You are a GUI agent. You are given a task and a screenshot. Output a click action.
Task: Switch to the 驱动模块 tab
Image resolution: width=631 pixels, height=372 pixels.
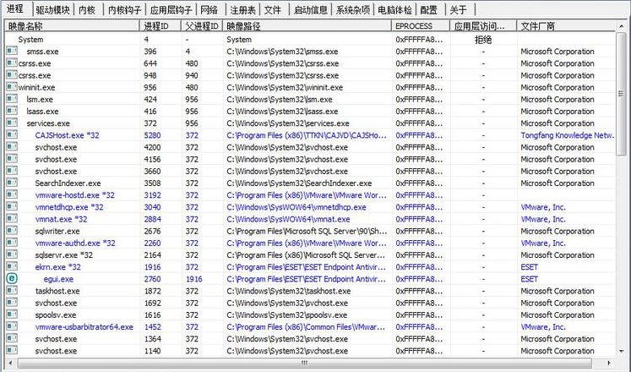pyautogui.click(x=52, y=9)
